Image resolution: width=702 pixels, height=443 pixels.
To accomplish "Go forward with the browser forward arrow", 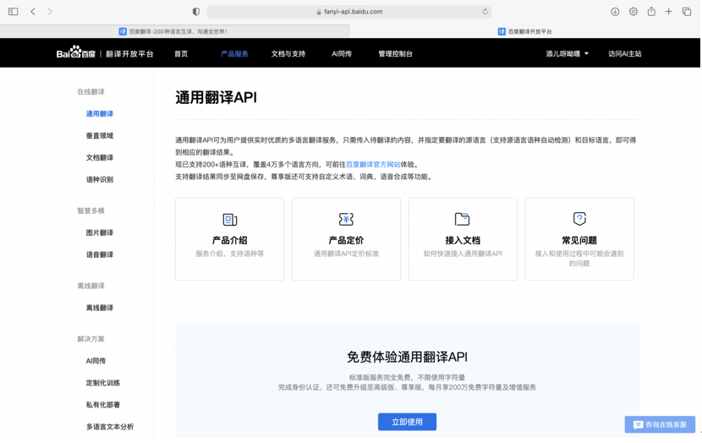I will [x=50, y=12].
